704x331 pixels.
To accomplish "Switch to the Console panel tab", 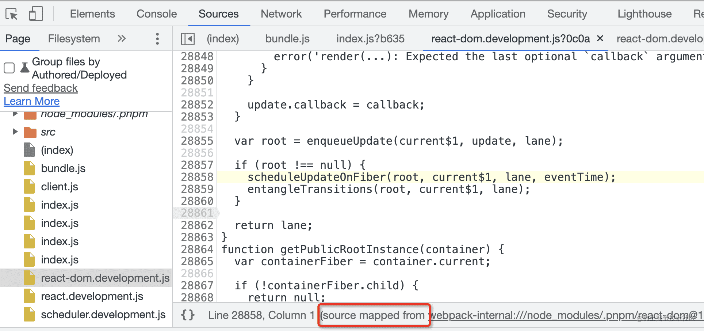I will tap(157, 14).
